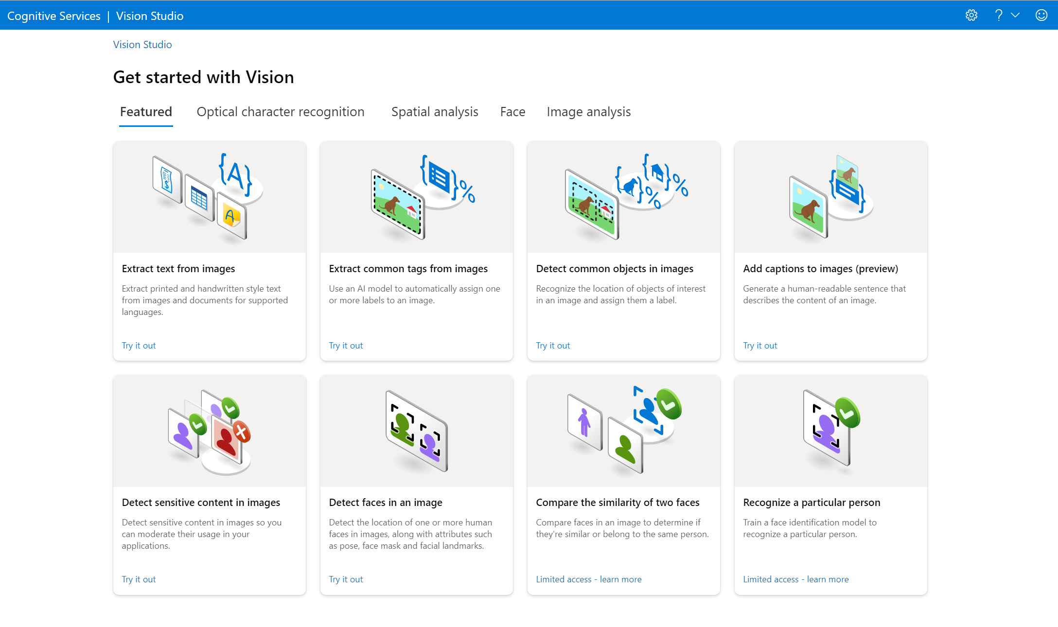
Task: Click the user profile smiley icon
Action: (1041, 15)
